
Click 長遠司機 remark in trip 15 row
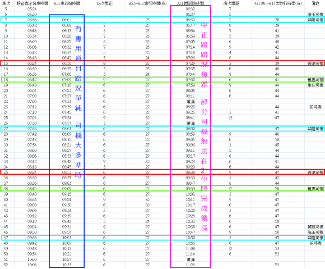[315, 64]
